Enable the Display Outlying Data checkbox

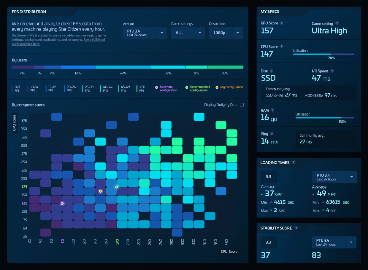tap(242, 105)
